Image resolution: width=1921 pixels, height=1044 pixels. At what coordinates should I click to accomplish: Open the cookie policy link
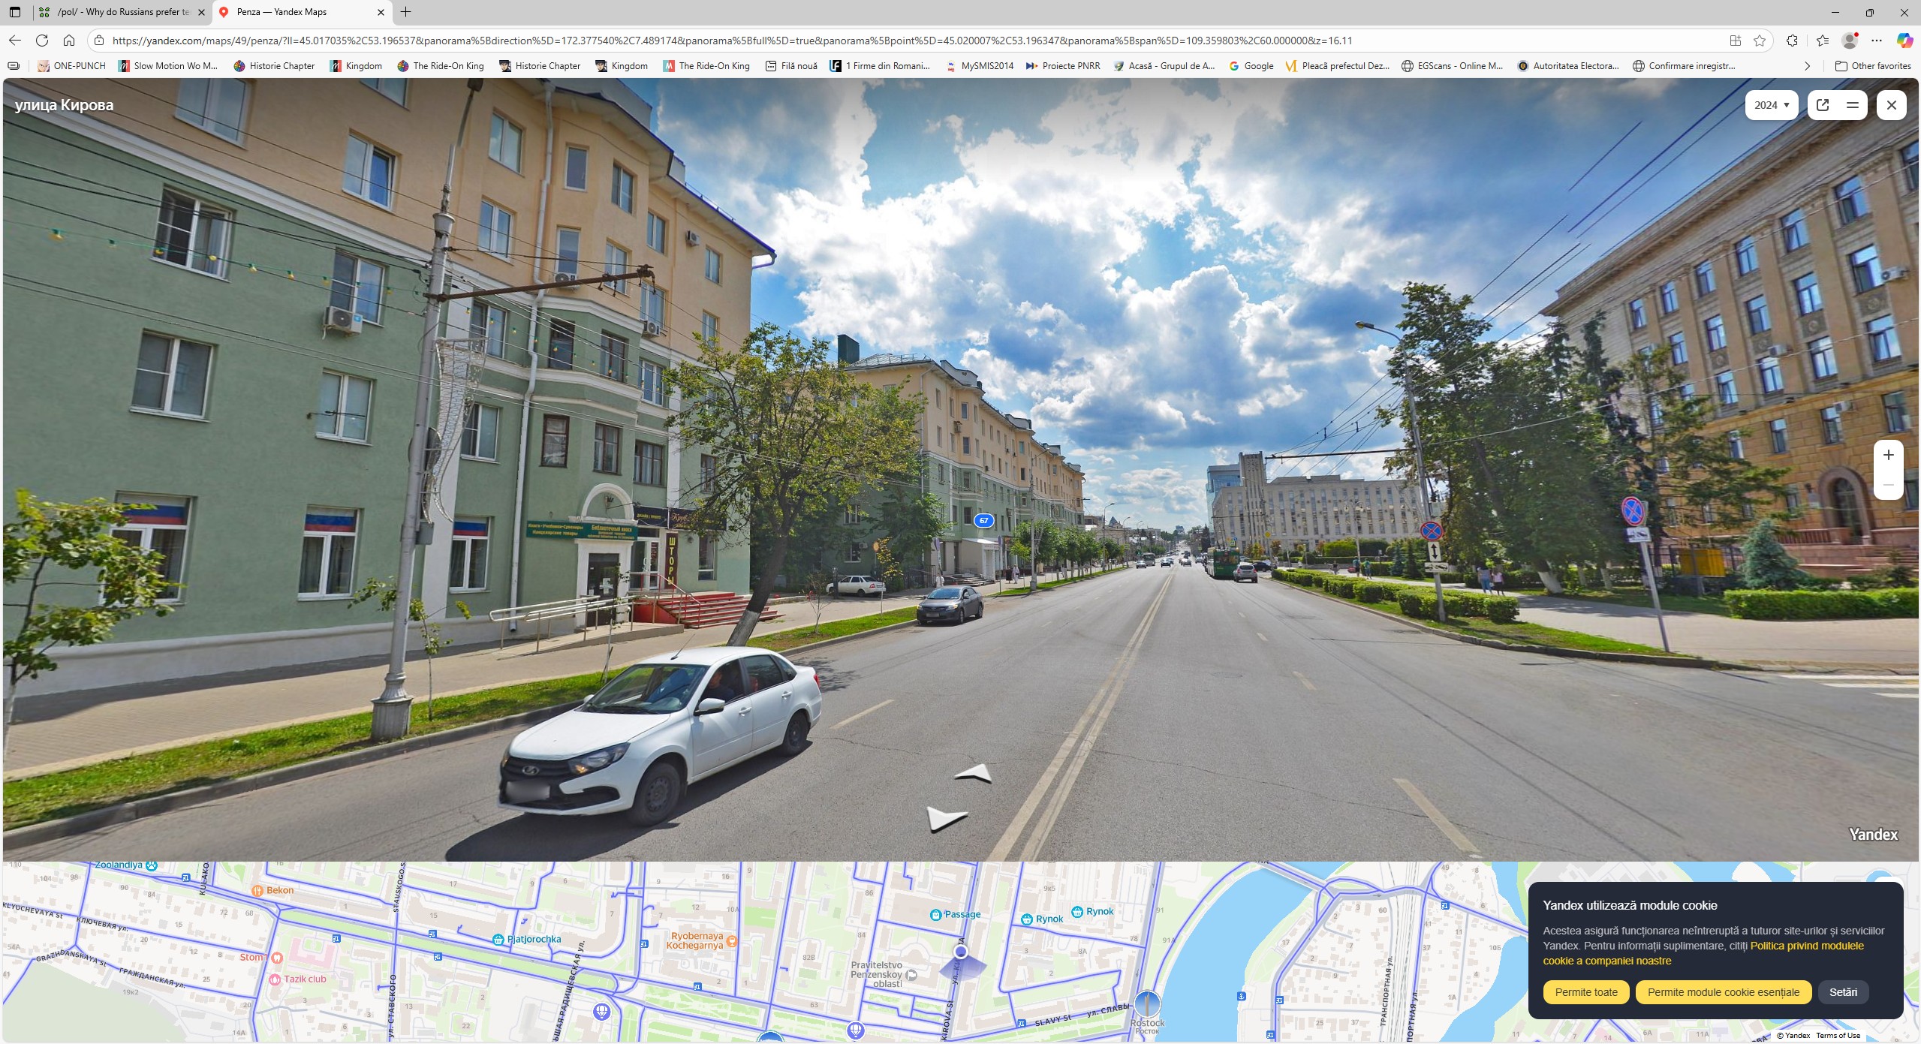coord(1806,946)
